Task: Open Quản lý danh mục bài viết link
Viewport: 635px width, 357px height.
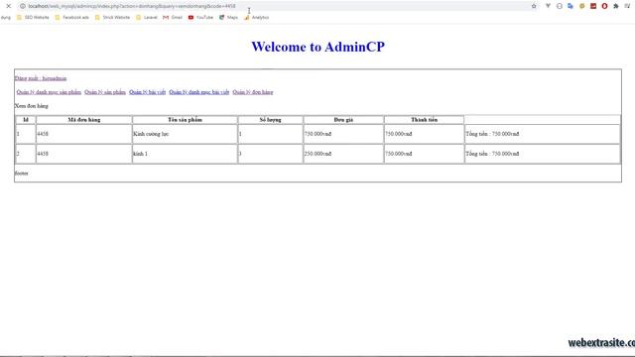Action: pos(198,92)
